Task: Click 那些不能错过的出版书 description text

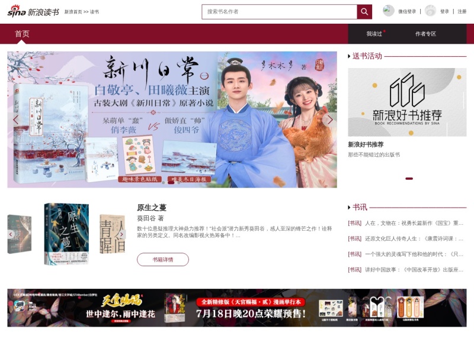Action: point(374,154)
